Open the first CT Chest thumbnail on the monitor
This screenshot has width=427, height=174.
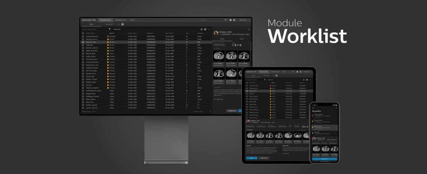(219, 56)
